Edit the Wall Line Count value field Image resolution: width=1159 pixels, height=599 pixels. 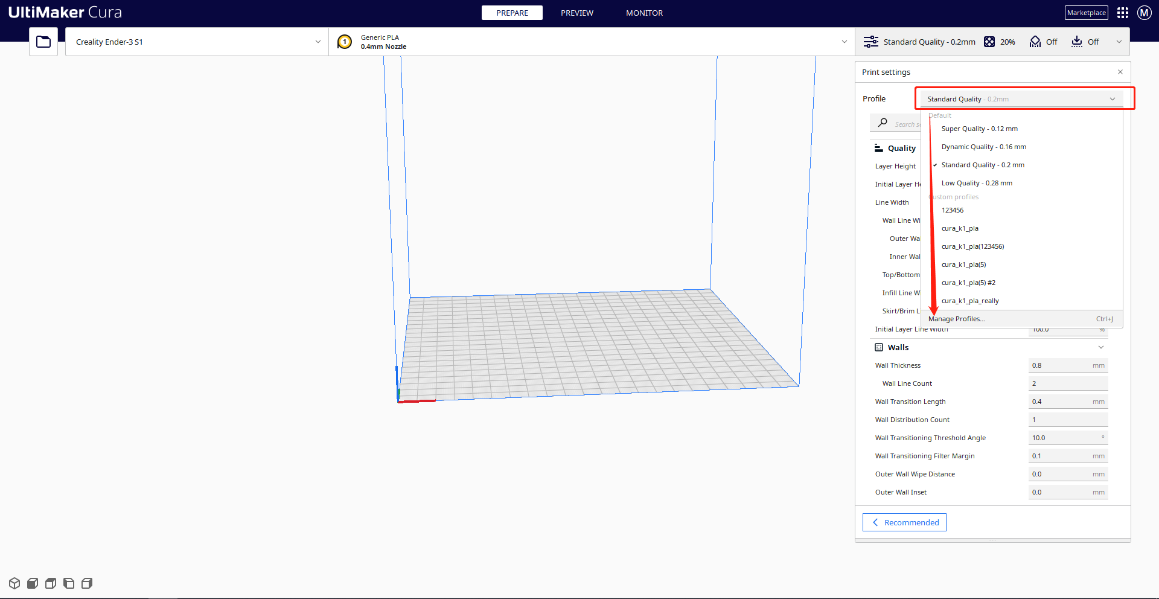(x=1068, y=383)
